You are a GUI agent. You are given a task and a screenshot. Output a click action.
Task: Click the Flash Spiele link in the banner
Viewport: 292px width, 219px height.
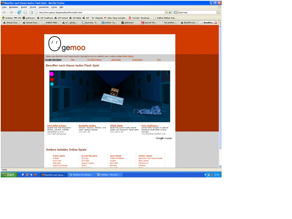128,56
